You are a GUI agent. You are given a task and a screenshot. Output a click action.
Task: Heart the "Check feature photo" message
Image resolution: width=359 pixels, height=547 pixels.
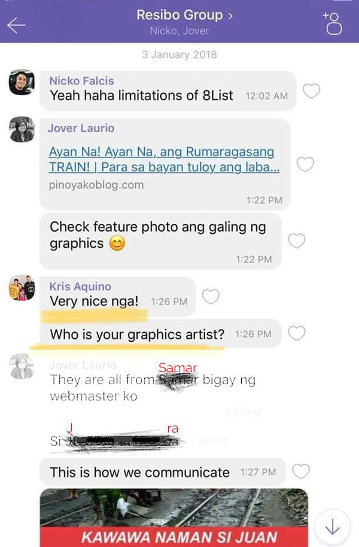click(297, 241)
